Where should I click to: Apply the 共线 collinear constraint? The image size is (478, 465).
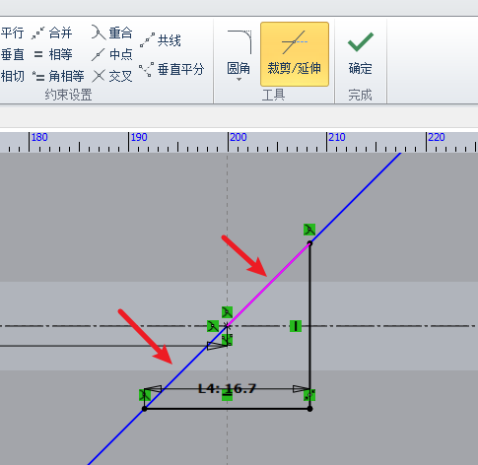(x=161, y=40)
